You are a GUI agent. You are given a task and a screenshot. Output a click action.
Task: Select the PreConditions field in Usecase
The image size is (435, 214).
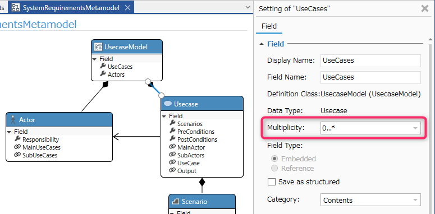[196, 132]
